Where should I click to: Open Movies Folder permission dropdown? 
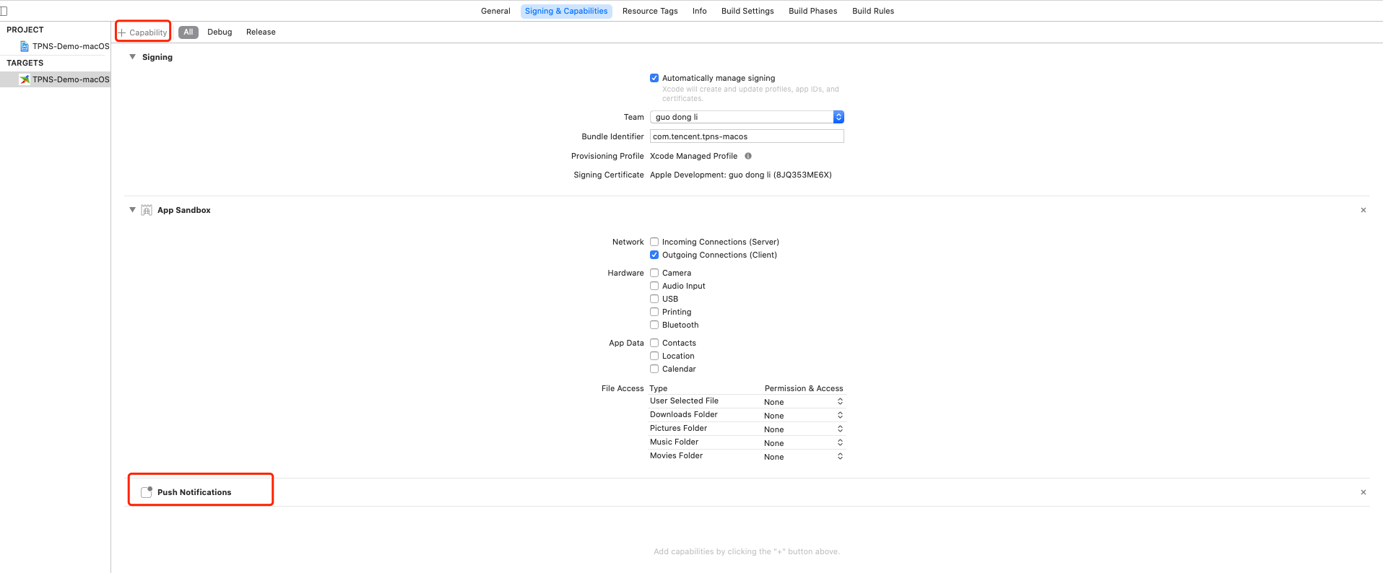coord(804,457)
